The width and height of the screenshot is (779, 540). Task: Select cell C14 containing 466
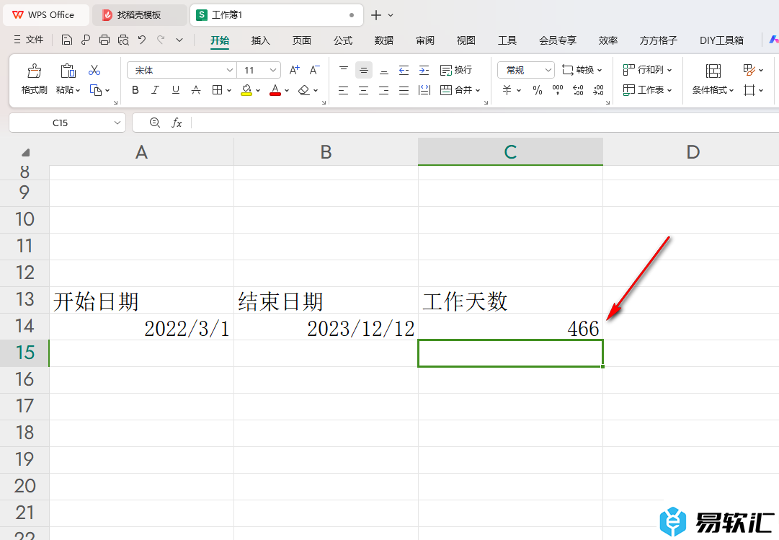click(x=511, y=327)
